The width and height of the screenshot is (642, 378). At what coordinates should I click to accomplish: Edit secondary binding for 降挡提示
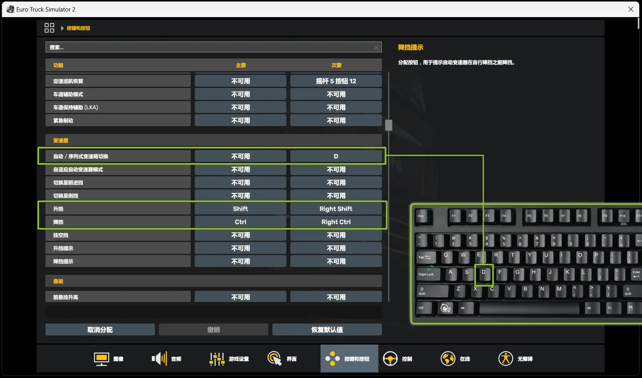point(336,261)
